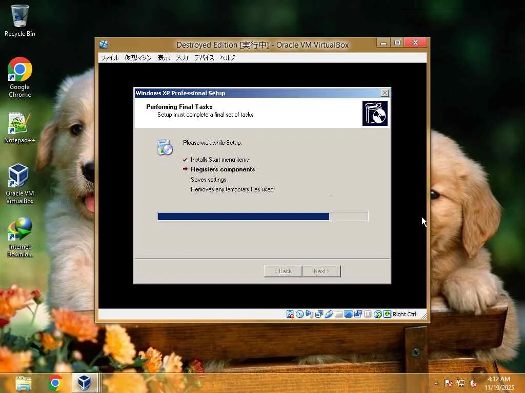Minimize the VirtualBox window
Image resolution: width=525 pixels, height=393 pixels.
(x=383, y=43)
